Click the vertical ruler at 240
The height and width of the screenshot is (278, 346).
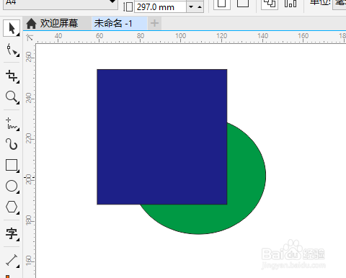tap(29, 98)
